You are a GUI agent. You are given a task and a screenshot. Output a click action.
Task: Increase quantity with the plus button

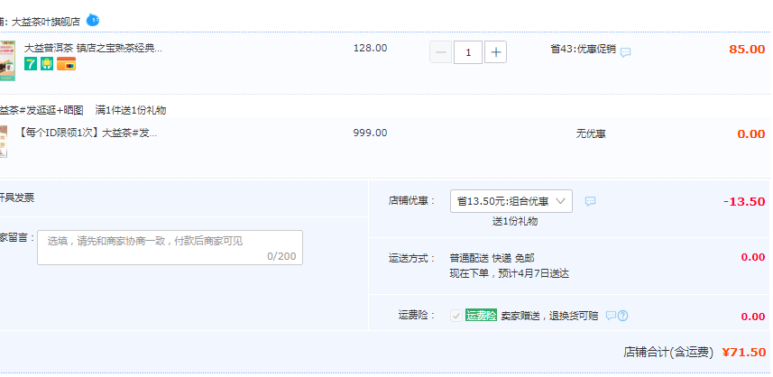click(x=495, y=52)
